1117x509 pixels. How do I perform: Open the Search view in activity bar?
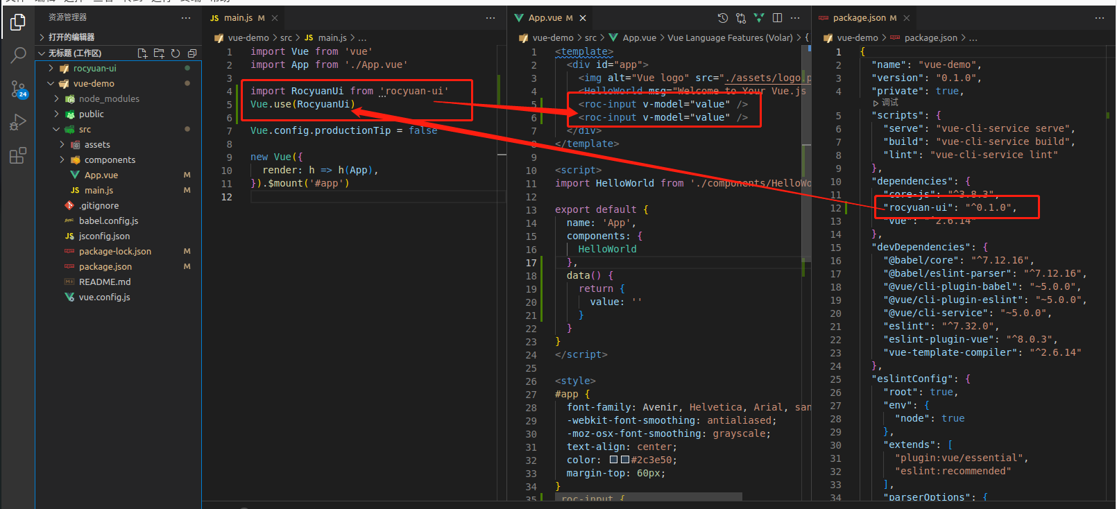coord(18,55)
